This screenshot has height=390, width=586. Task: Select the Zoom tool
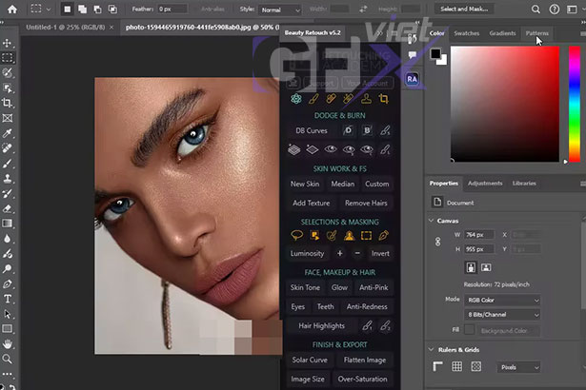(8, 359)
